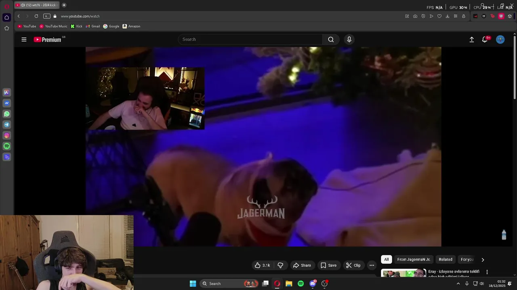Viewport: 517px width, 290px height.
Task: Open the Amazon bookmark
Action: coord(131,26)
